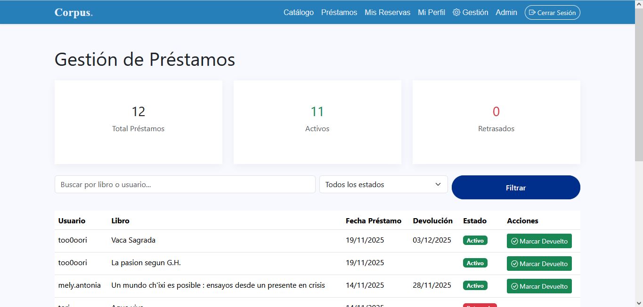Image resolution: width=643 pixels, height=307 pixels.
Task: Click the checkmark icon beside Marcar Devuelto for La pasion segun G.H.
Action: (515, 263)
